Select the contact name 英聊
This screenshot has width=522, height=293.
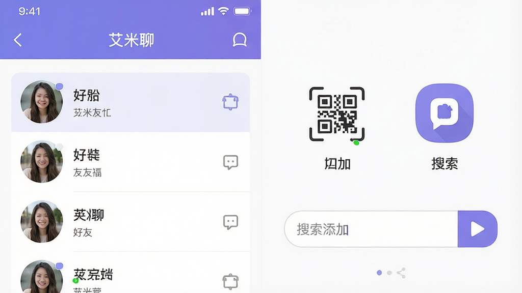tap(89, 215)
